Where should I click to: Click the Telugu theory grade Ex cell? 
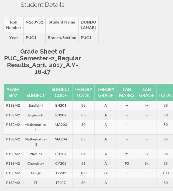tap(106, 173)
